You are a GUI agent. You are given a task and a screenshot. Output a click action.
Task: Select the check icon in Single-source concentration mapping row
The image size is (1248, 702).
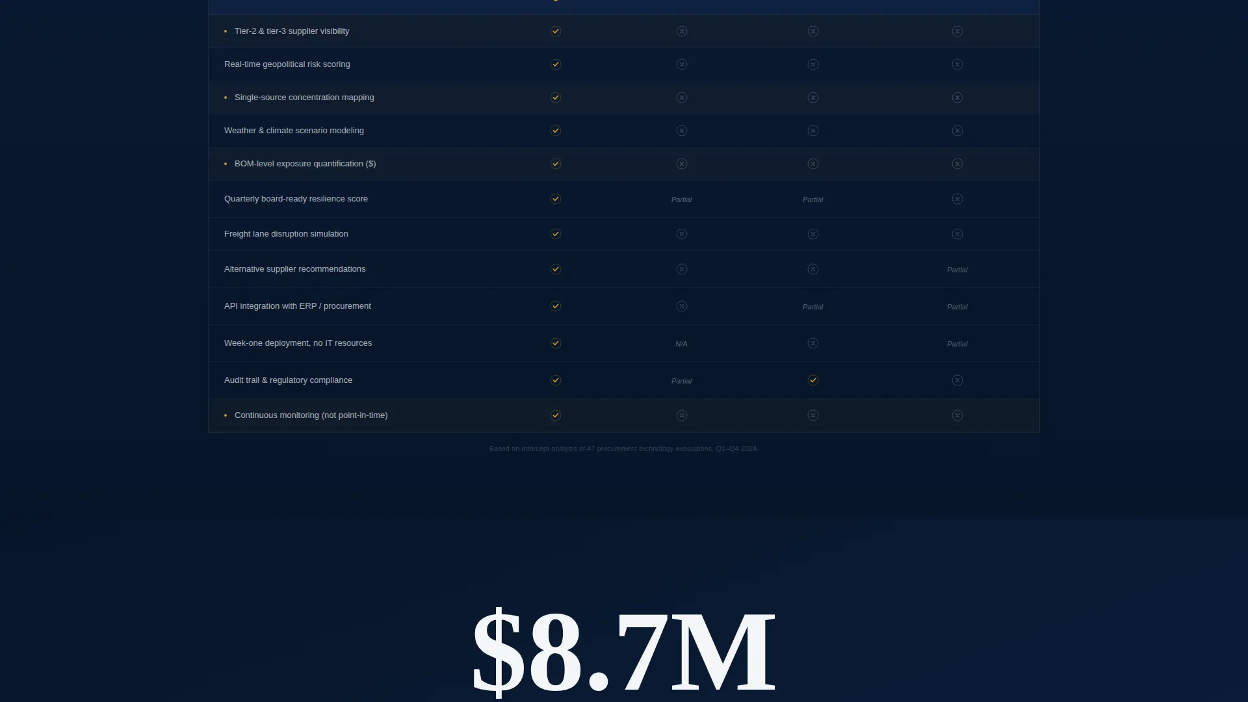click(556, 97)
